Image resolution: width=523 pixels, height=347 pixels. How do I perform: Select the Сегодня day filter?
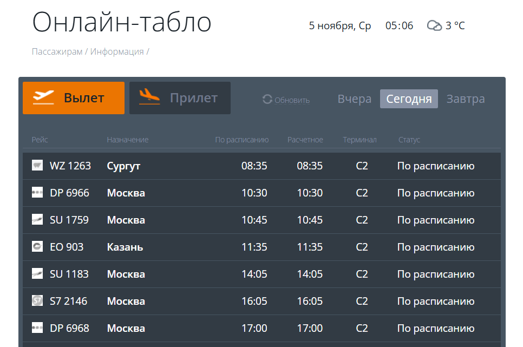(409, 99)
